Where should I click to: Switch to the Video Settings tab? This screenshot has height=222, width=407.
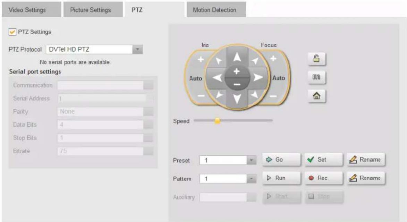coord(31,10)
